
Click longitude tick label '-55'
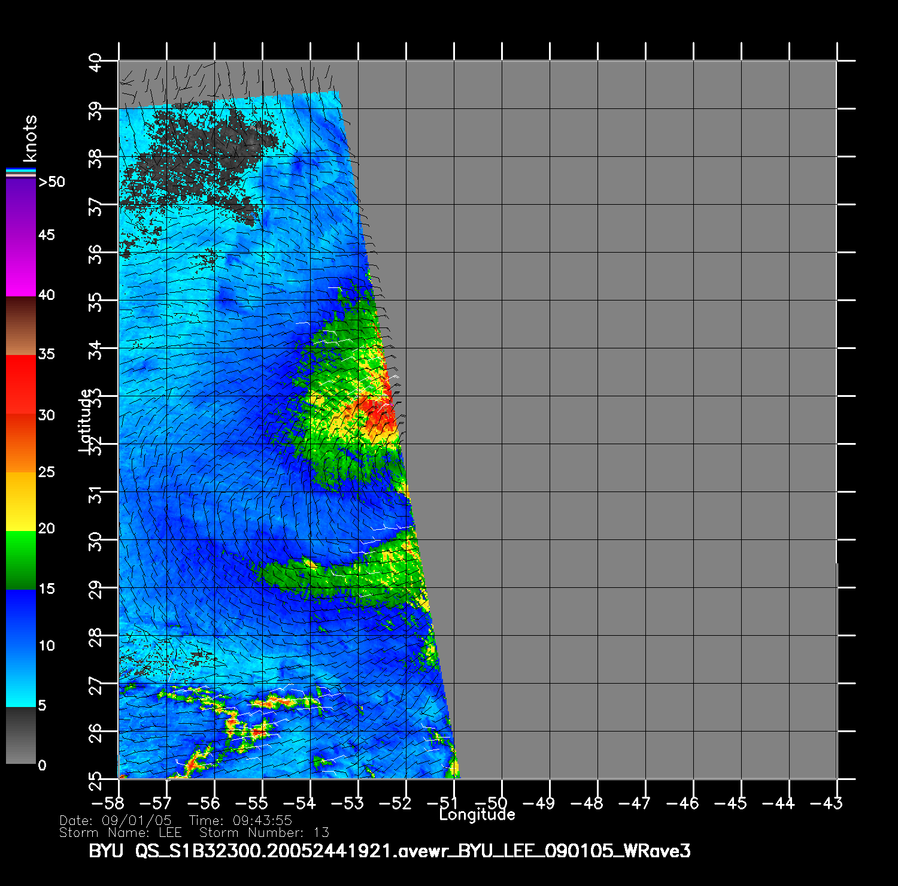point(251,803)
